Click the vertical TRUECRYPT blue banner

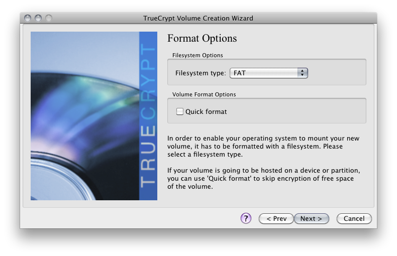(x=148, y=116)
